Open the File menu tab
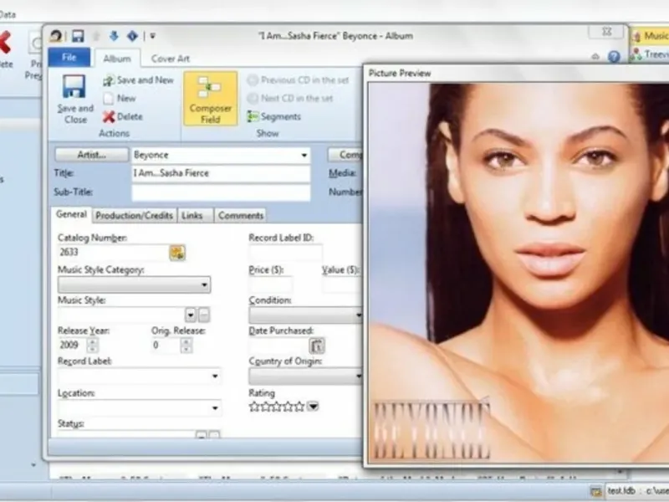669x502 pixels. tap(69, 57)
